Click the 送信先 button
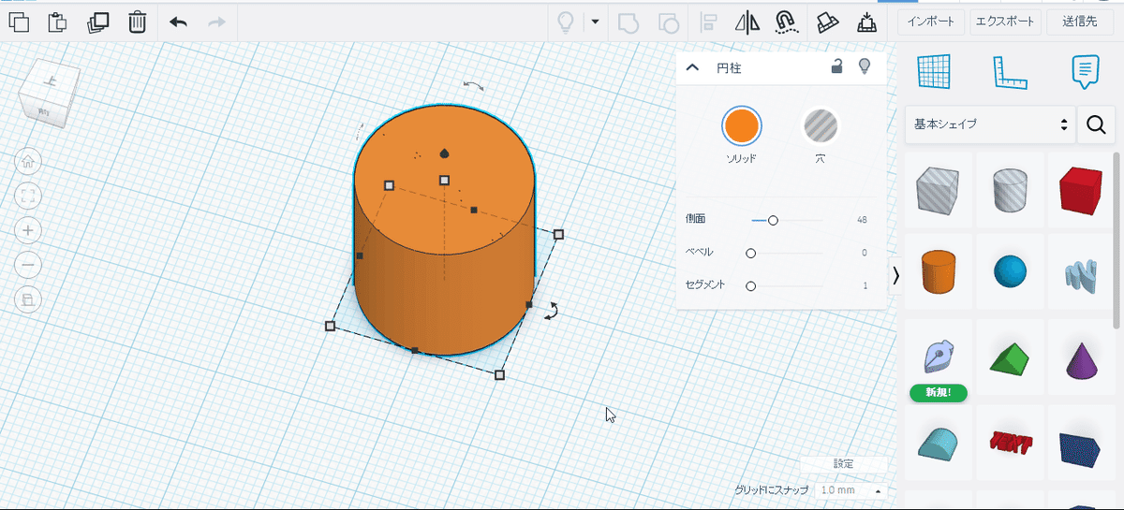 (1081, 21)
